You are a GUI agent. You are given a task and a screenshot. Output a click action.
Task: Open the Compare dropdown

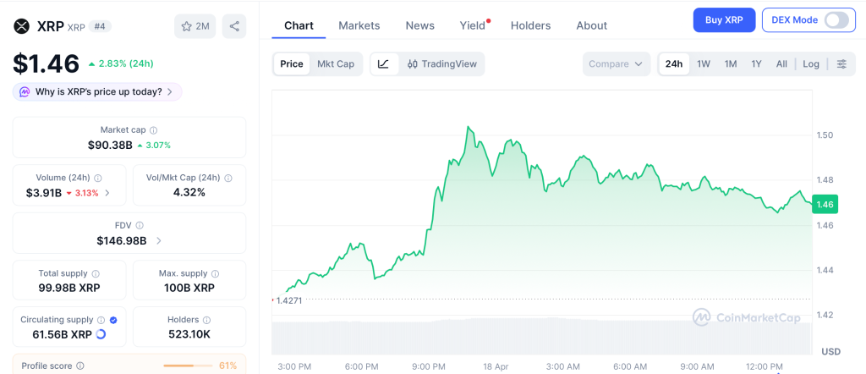tap(617, 64)
